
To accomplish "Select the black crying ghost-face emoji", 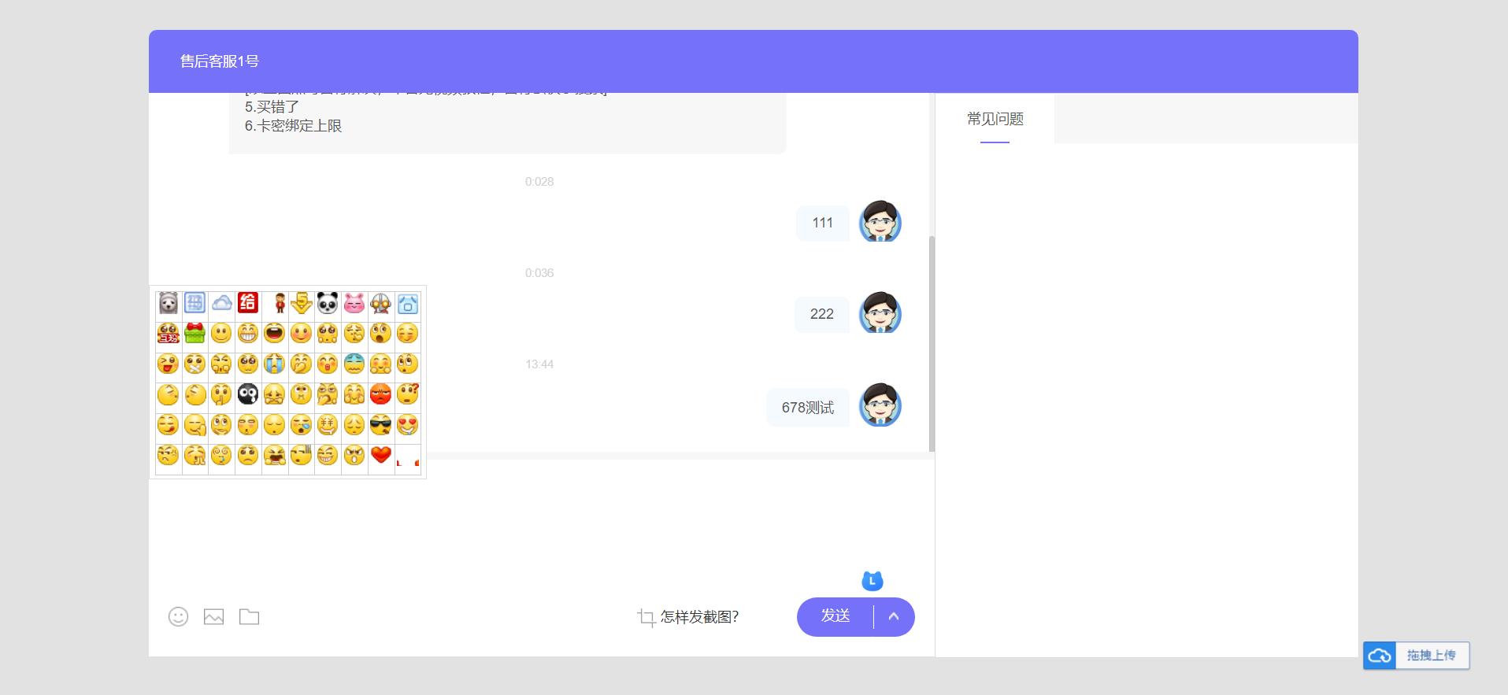I will (248, 394).
